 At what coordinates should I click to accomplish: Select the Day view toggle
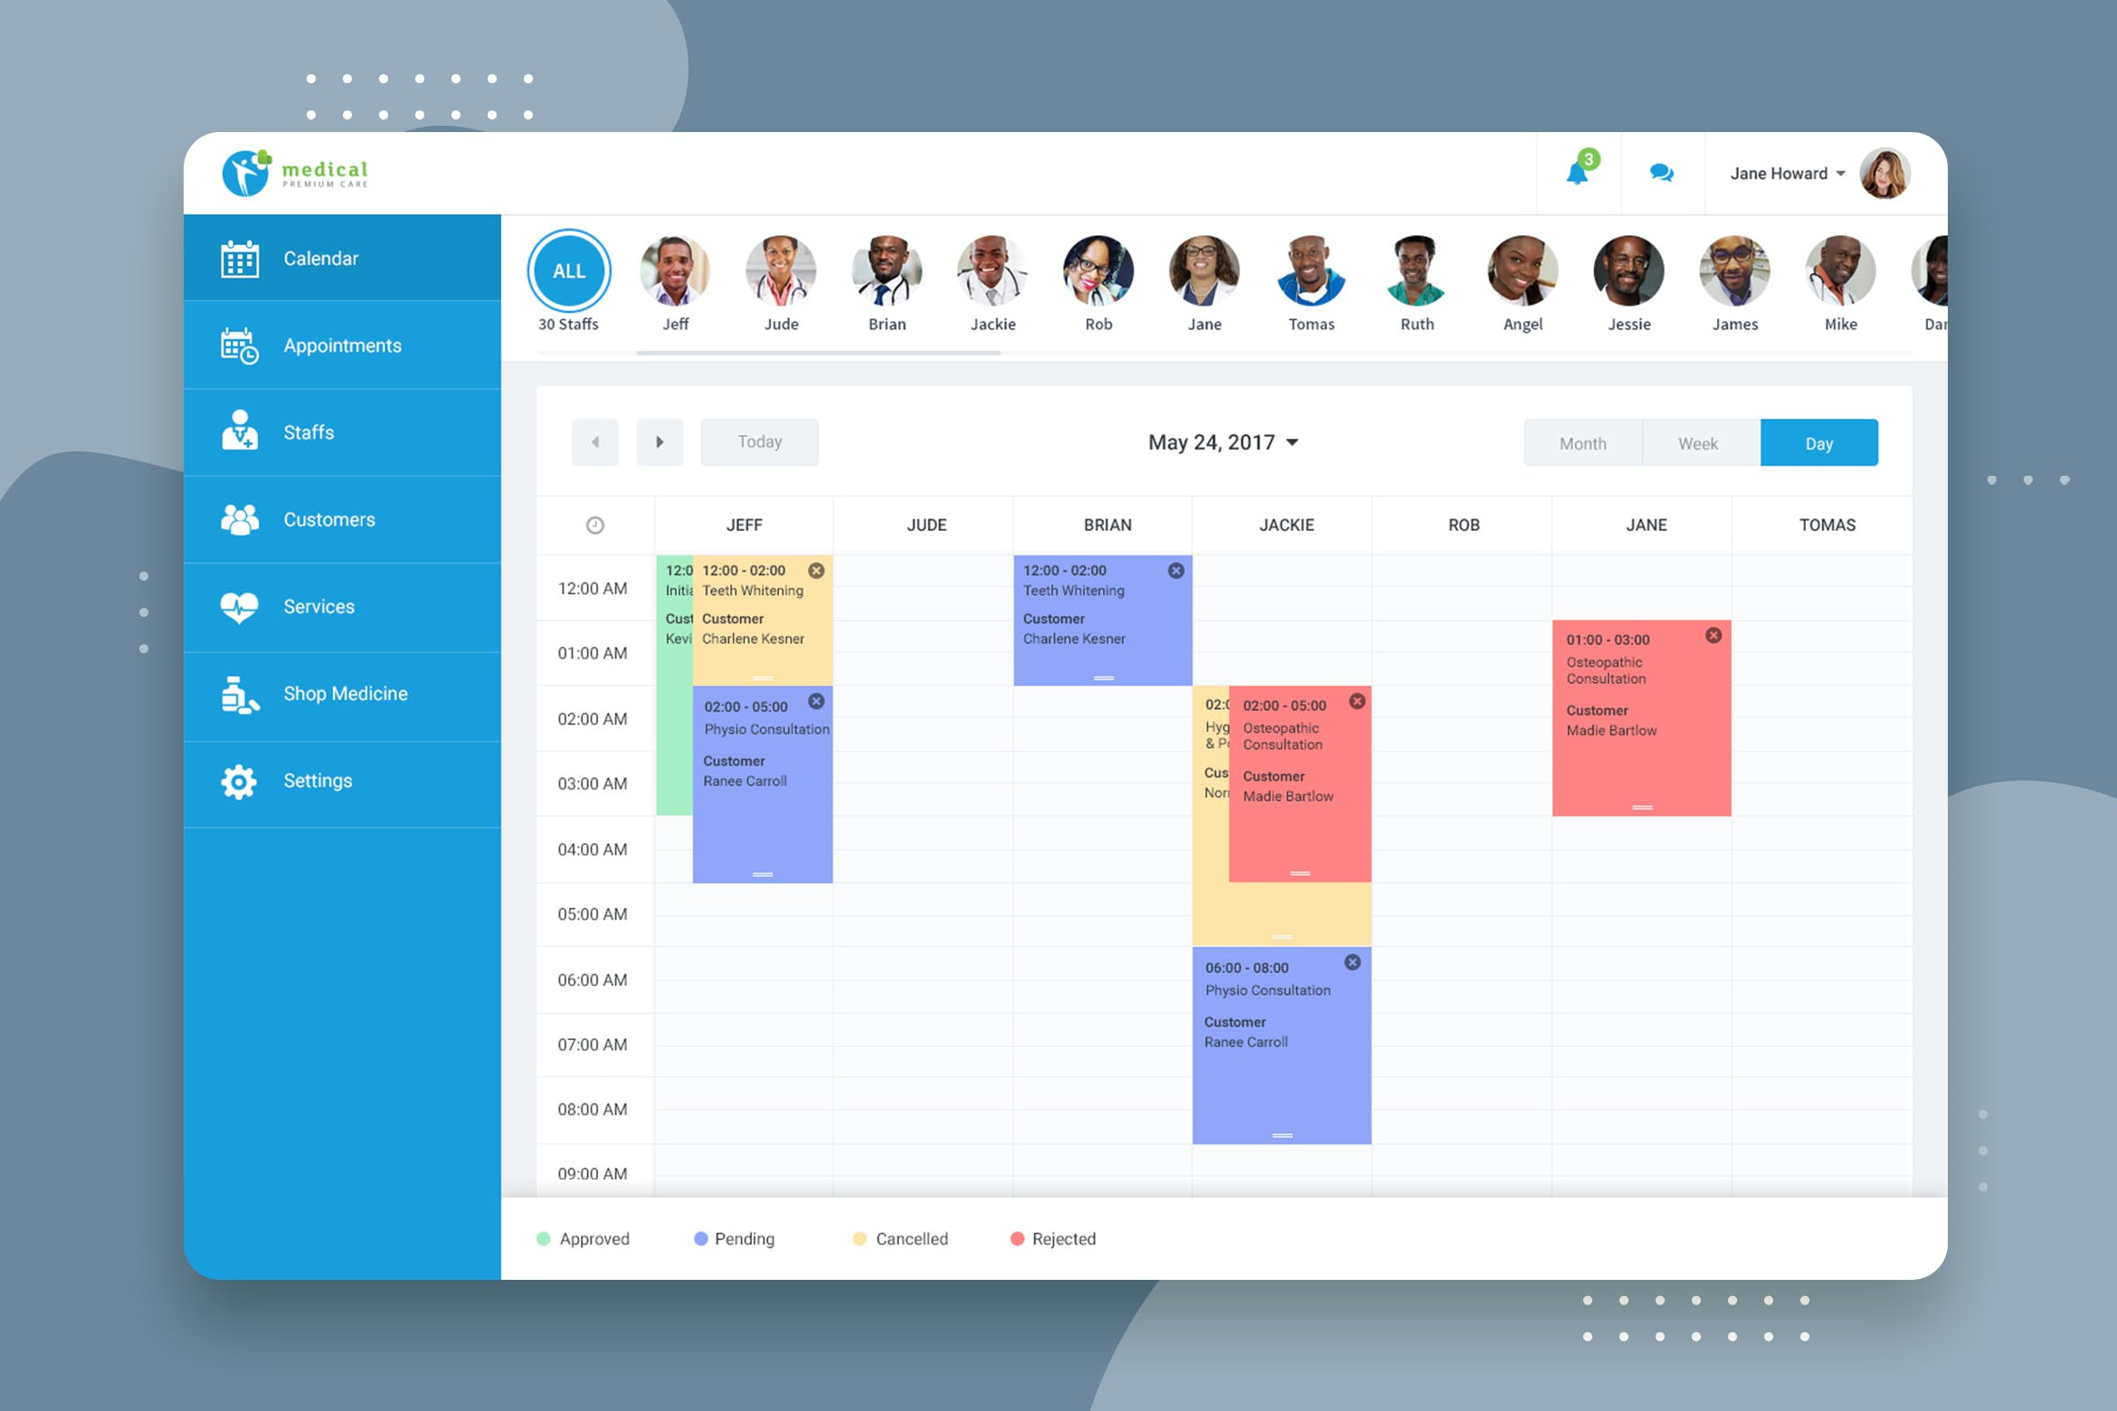click(x=1818, y=441)
